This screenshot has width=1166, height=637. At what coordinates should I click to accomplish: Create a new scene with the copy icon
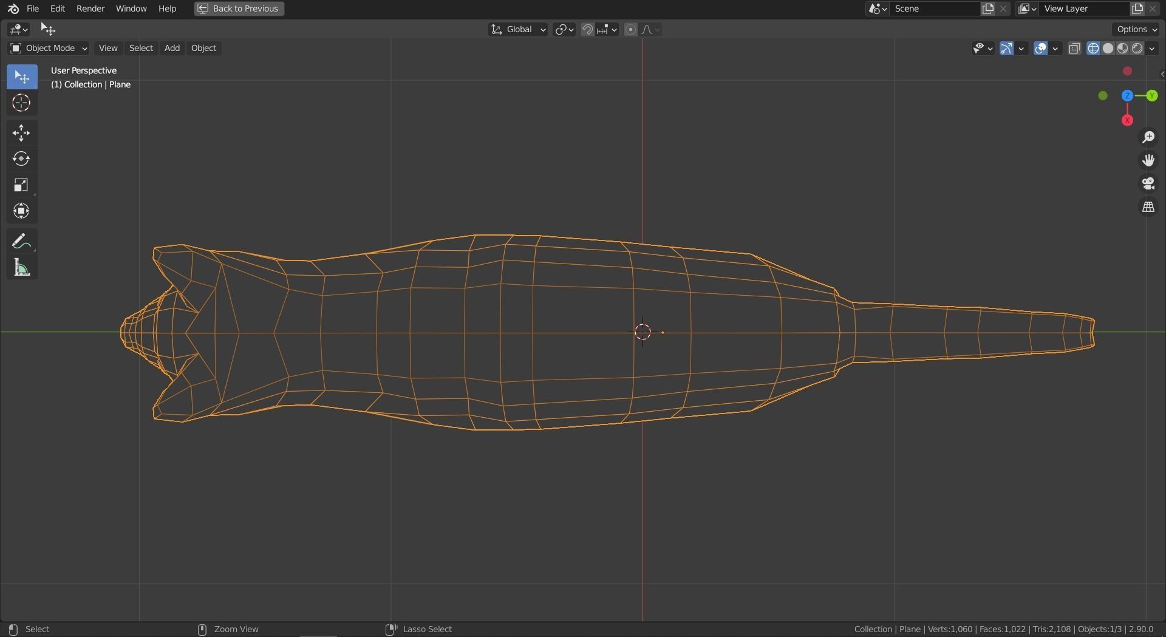[988, 9]
